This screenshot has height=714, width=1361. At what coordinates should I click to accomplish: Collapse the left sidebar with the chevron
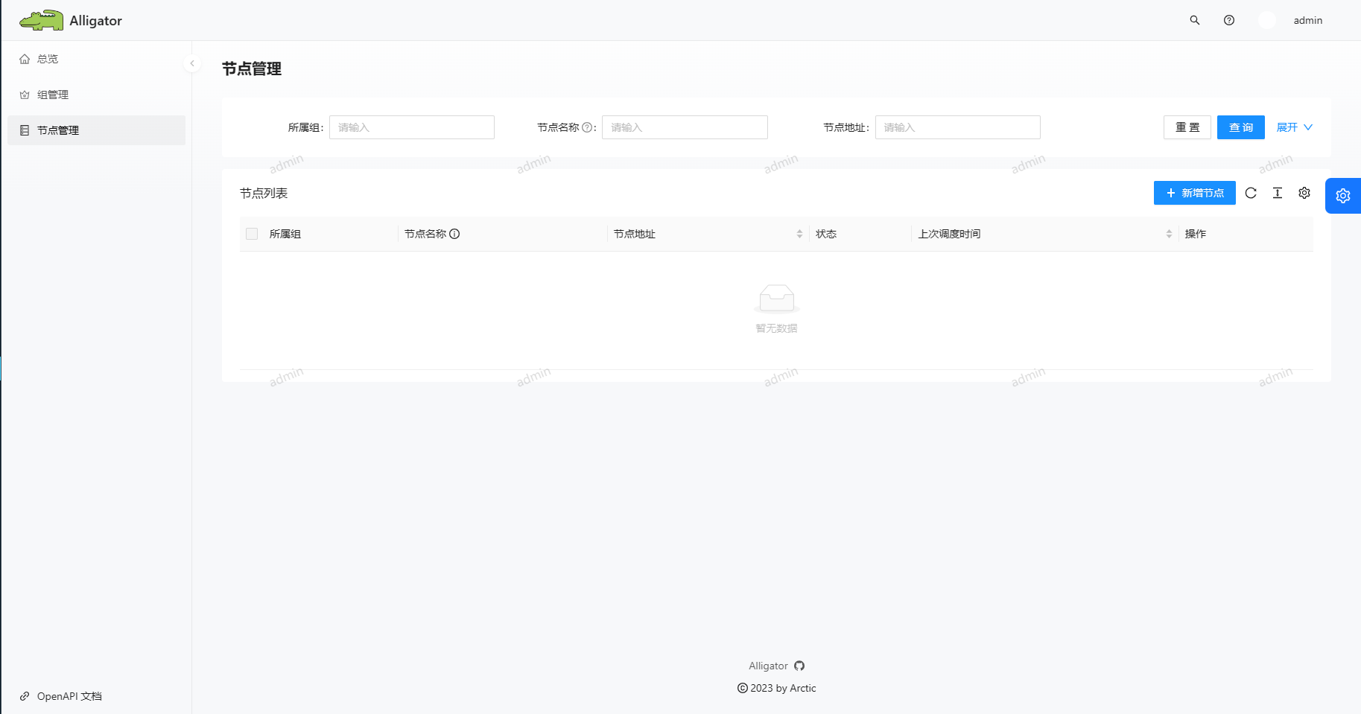192,63
